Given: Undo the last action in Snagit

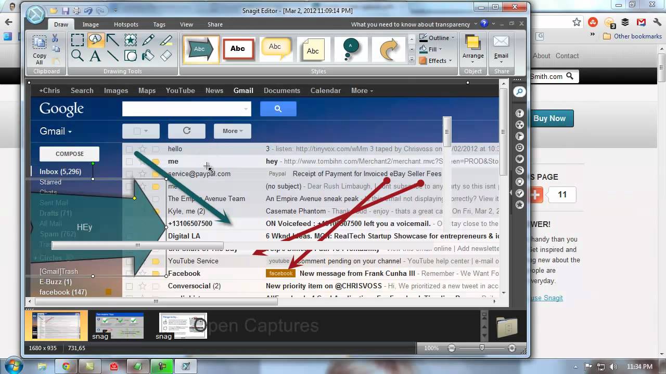Looking at the screenshot, I should coord(88,10).
